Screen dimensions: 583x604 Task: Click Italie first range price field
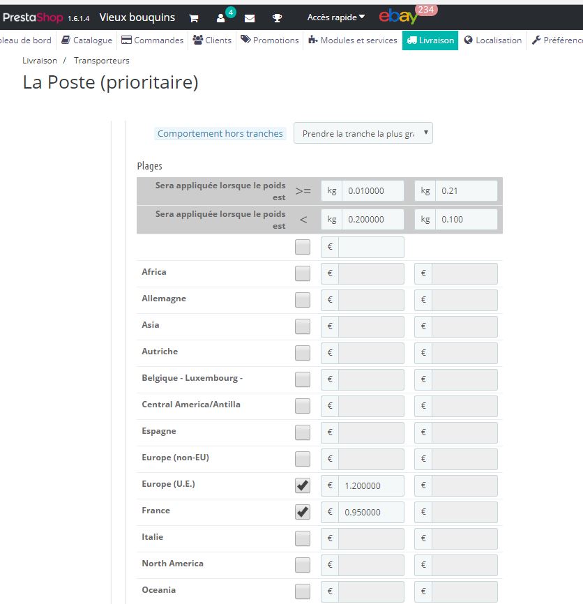tap(371, 538)
